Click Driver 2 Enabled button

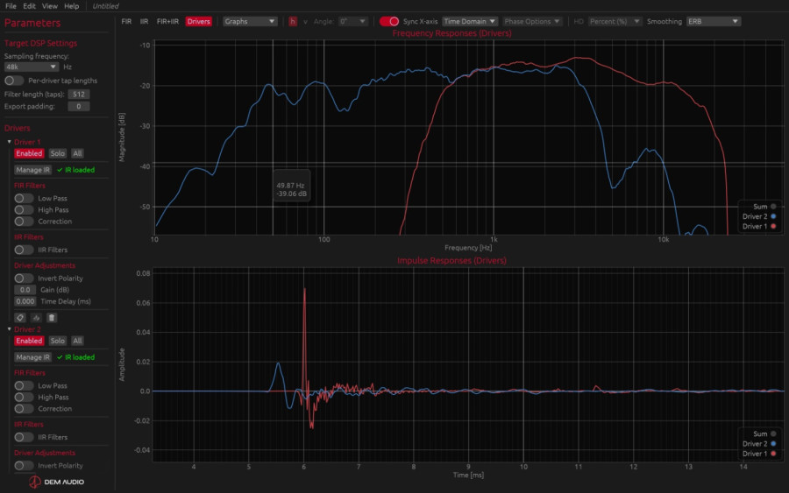(x=29, y=342)
